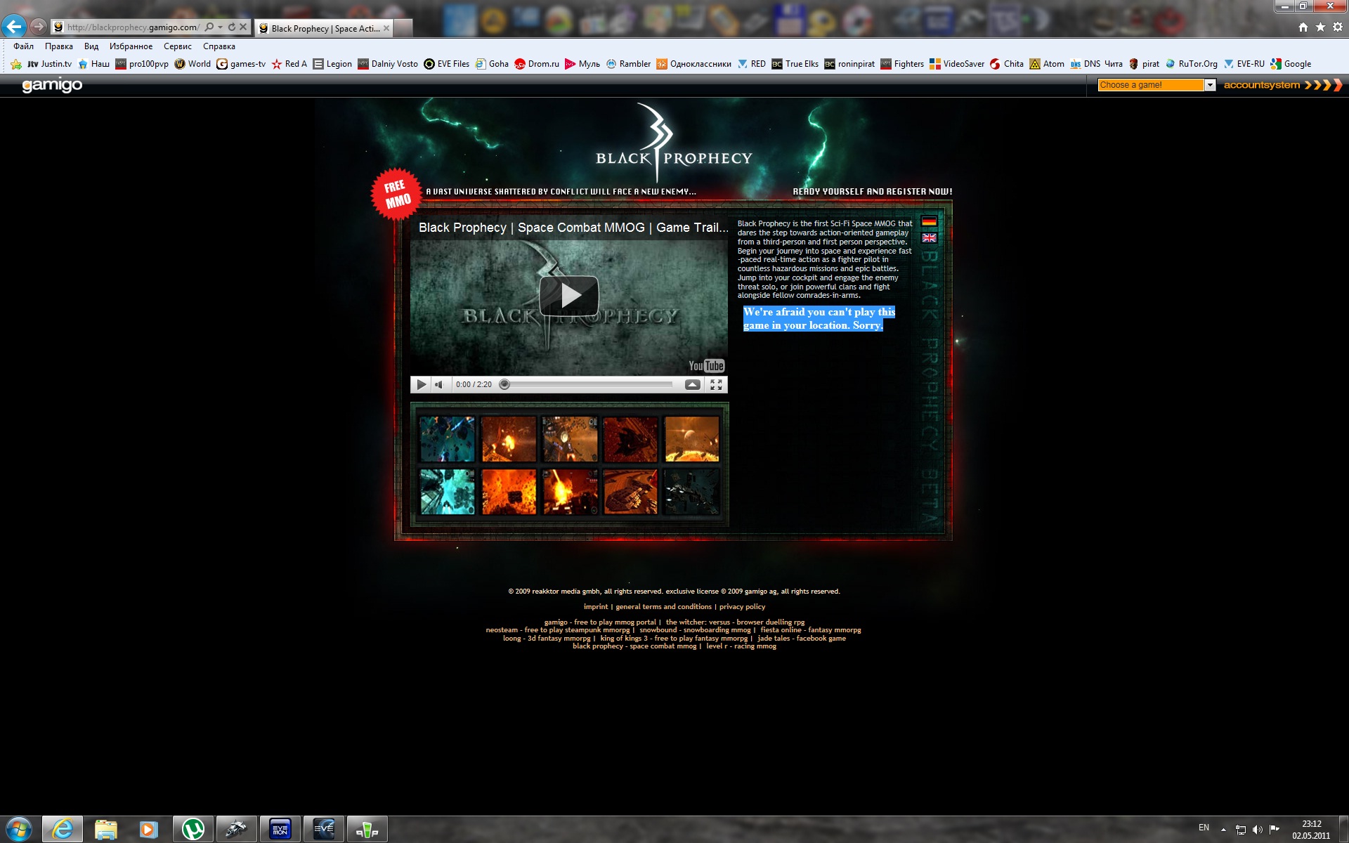The image size is (1349, 843).
Task: Open level r racing mmog link
Action: pyautogui.click(x=741, y=646)
